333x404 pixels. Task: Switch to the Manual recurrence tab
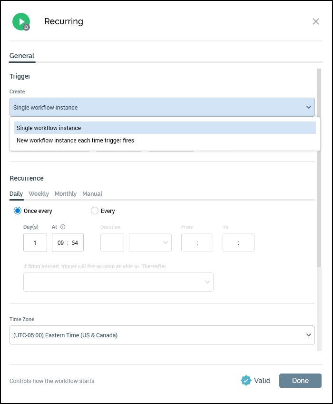(92, 193)
